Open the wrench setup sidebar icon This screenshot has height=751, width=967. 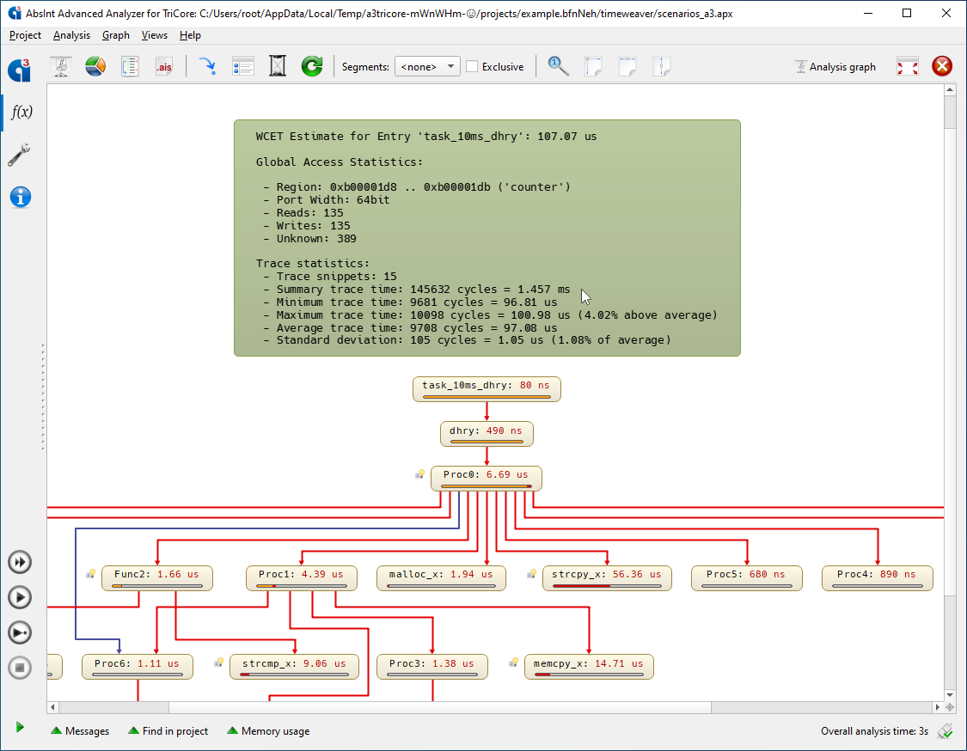20,155
